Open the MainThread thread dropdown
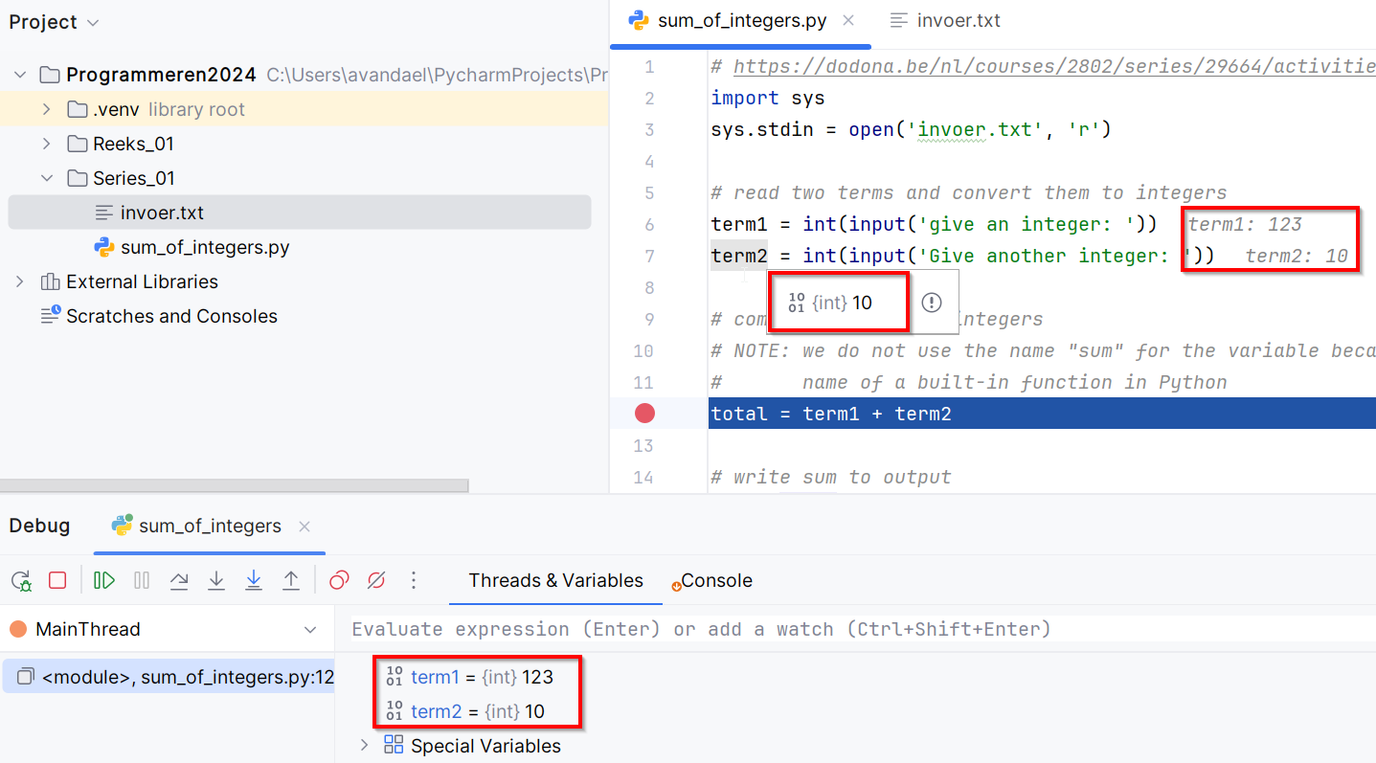The image size is (1376, 763). click(x=309, y=629)
